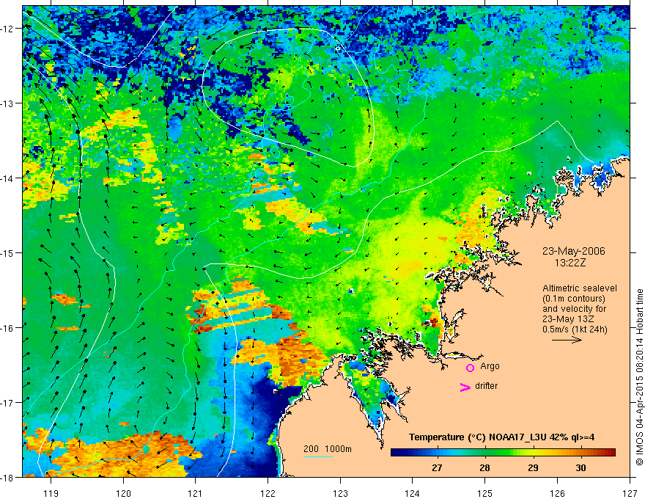Click the time label 13:22Z
The image size is (645, 499).
tap(570, 263)
